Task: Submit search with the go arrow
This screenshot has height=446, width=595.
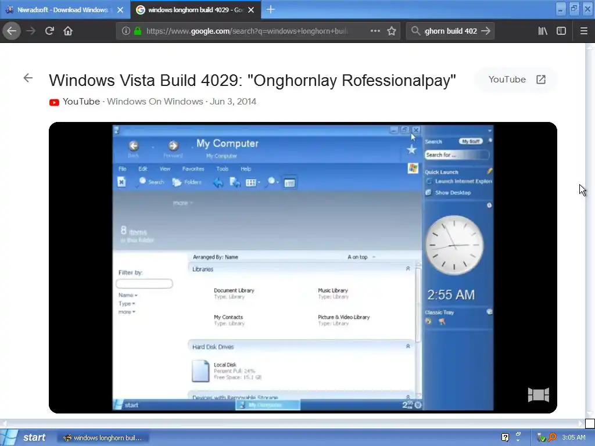Action: (486, 31)
